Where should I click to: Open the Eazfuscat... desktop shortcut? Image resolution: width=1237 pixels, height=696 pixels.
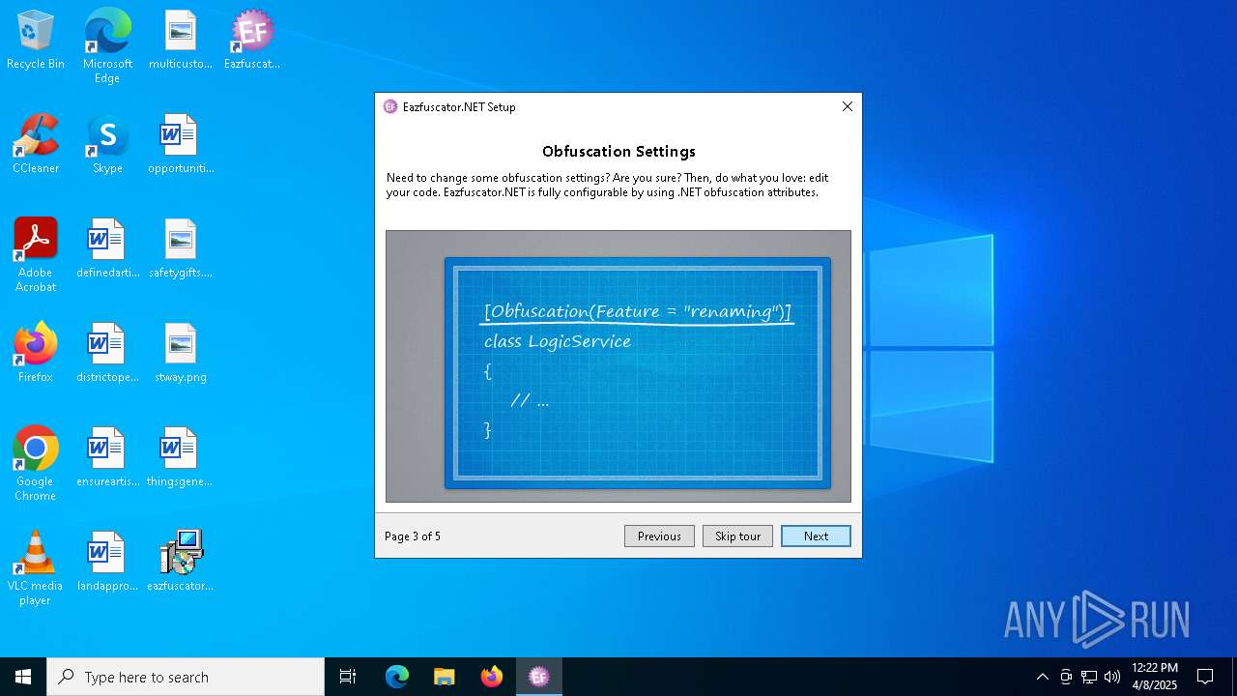[252, 40]
